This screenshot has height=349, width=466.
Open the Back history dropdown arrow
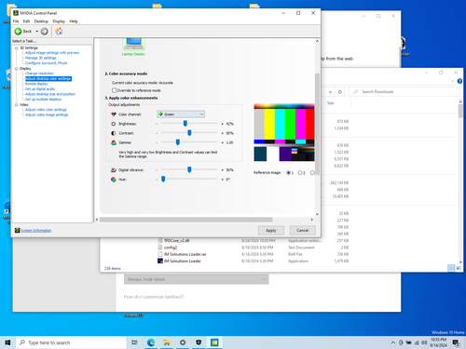tap(37, 32)
